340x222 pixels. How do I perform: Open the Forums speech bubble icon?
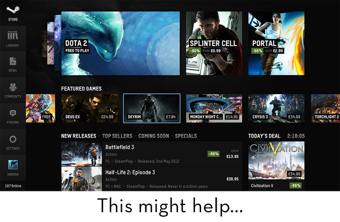(x=13, y=113)
